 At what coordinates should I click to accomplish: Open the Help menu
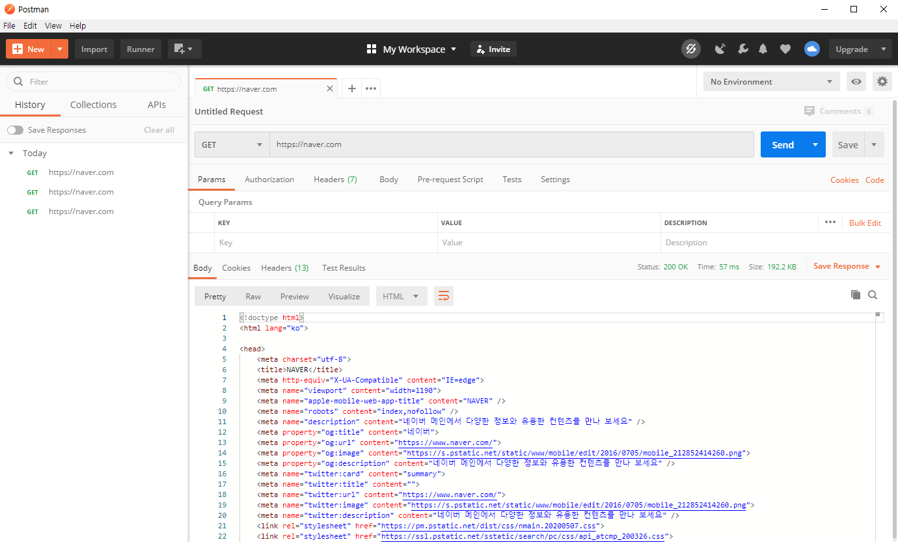77,25
